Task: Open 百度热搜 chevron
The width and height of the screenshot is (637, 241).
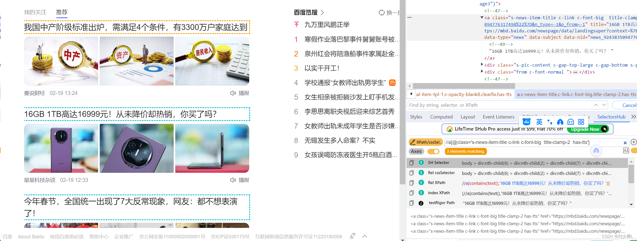Action: (322, 12)
